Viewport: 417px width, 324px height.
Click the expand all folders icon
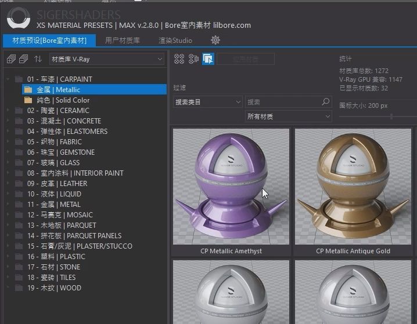point(10,59)
